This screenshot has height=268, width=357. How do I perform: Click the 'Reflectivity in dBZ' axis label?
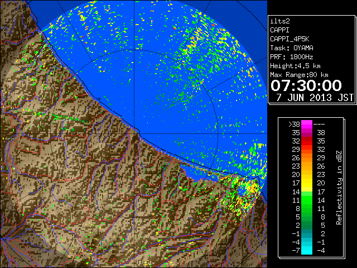(339, 188)
